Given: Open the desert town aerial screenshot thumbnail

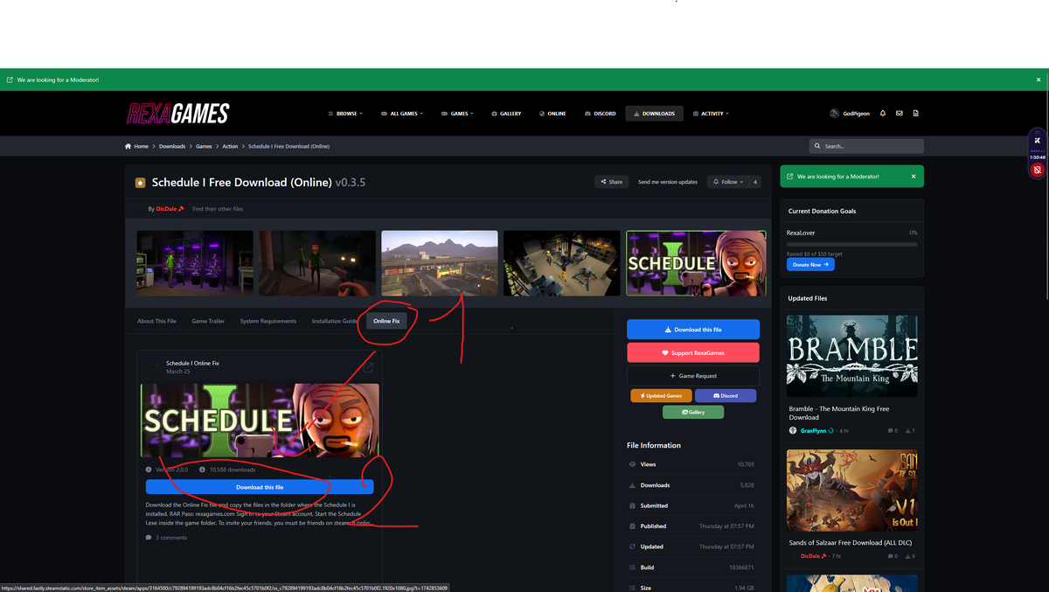Looking at the screenshot, I should (x=440, y=263).
